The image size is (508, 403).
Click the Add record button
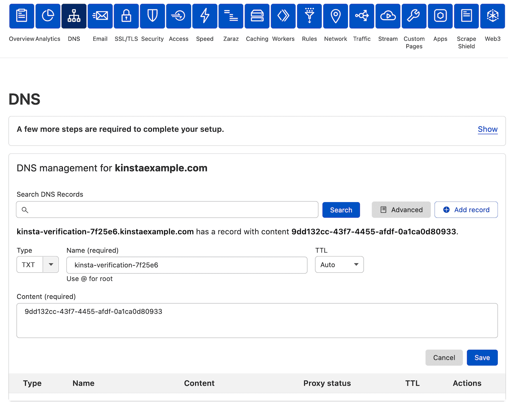(x=466, y=210)
